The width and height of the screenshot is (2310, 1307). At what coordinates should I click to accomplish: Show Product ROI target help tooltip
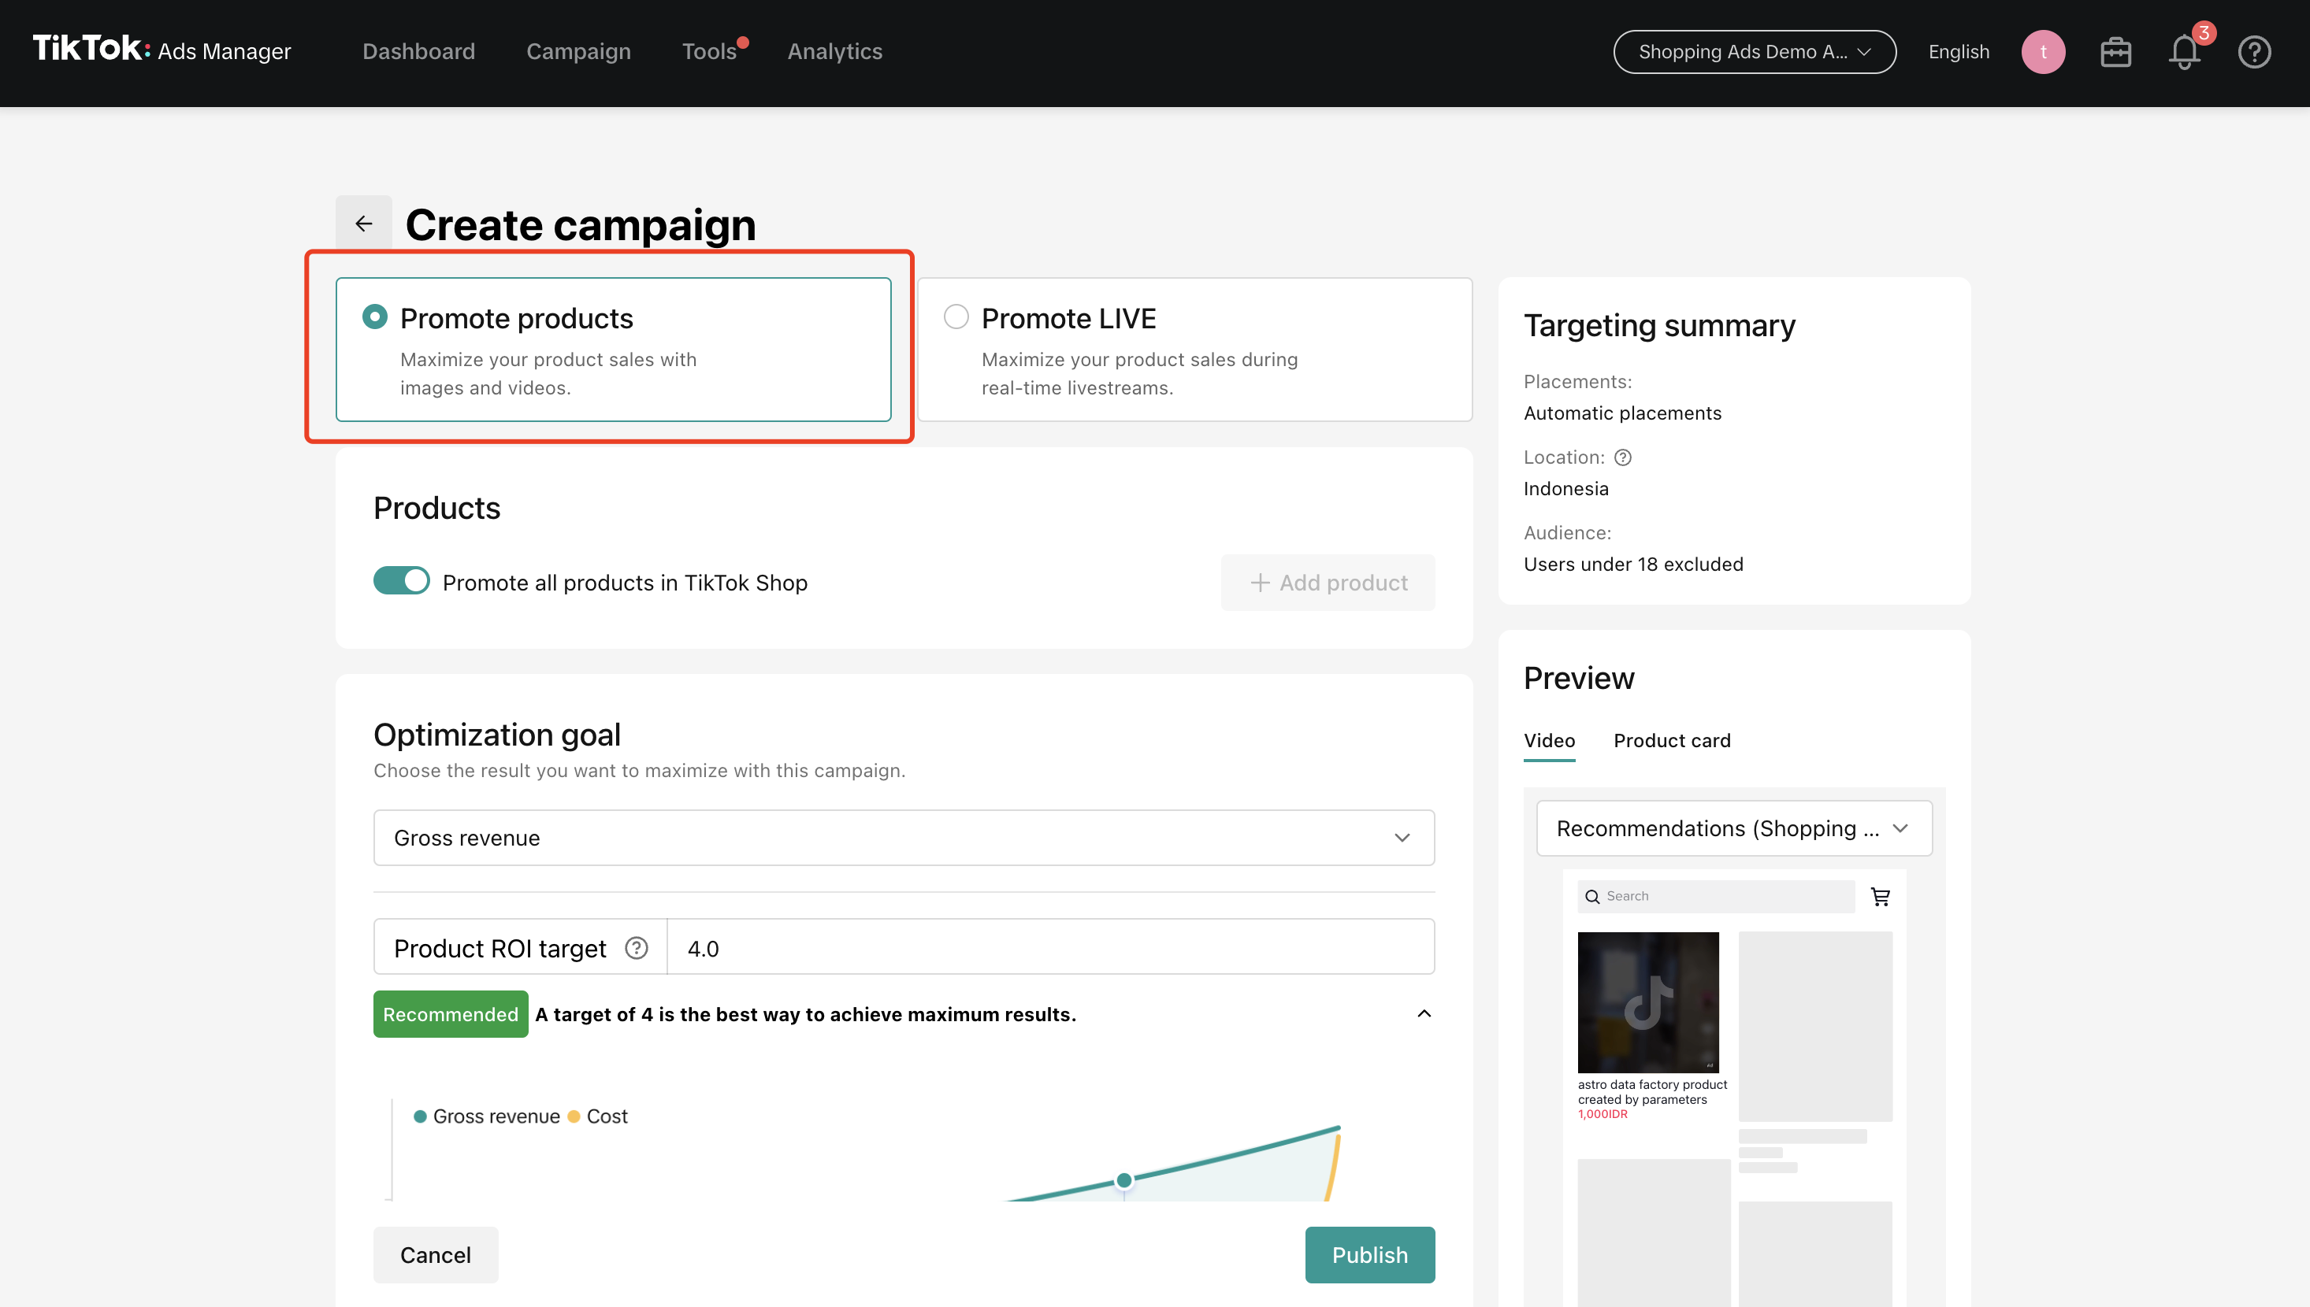(637, 948)
